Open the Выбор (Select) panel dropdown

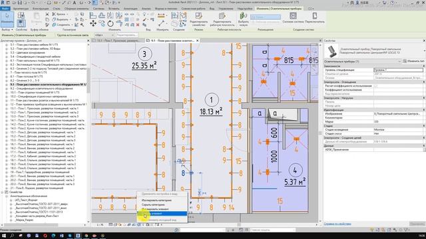click(7, 29)
